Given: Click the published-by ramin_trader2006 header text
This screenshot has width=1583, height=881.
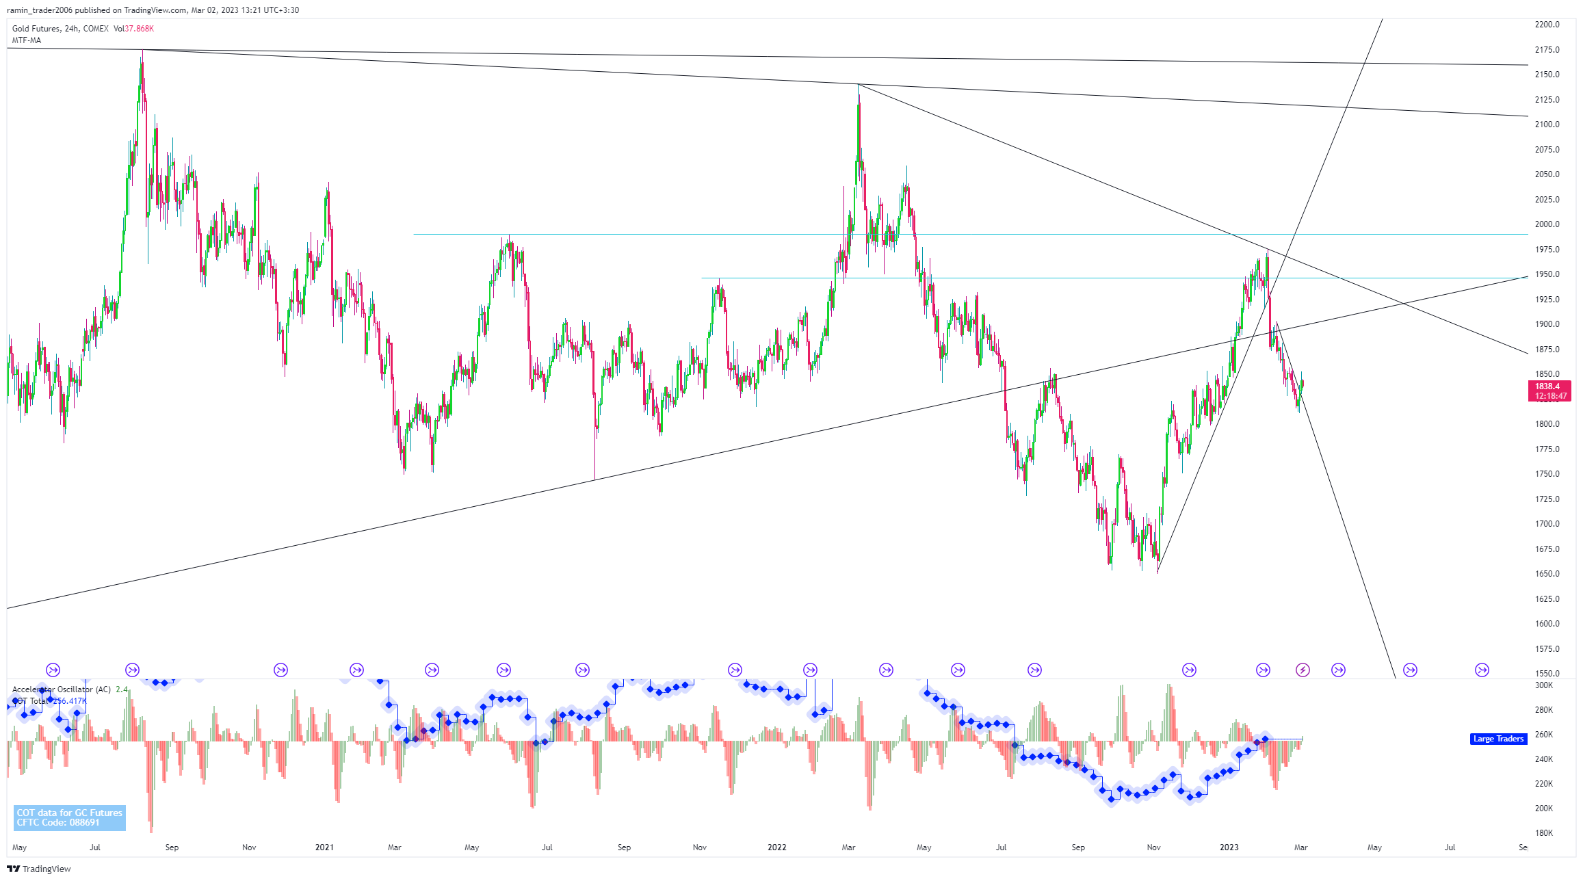Looking at the screenshot, I should 153,10.
